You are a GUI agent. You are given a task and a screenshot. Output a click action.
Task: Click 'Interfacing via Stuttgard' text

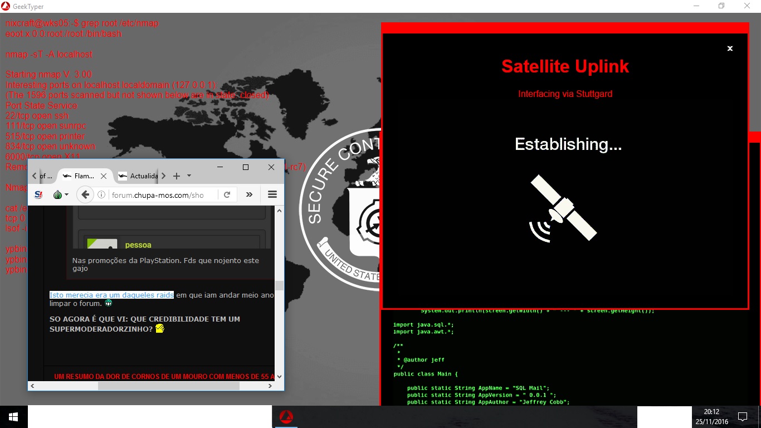(565, 94)
